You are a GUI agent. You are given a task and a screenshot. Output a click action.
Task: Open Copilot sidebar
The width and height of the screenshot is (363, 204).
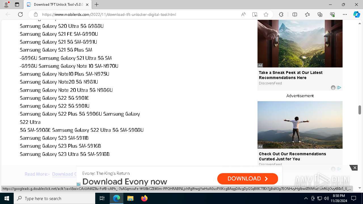356,14
